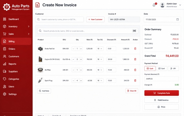Click the Clear All button
Viewport: 184px width, 116px height.
[x=132, y=91]
